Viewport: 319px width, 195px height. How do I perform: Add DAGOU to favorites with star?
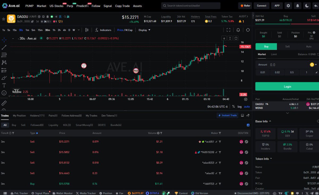[x=3, y=19]
